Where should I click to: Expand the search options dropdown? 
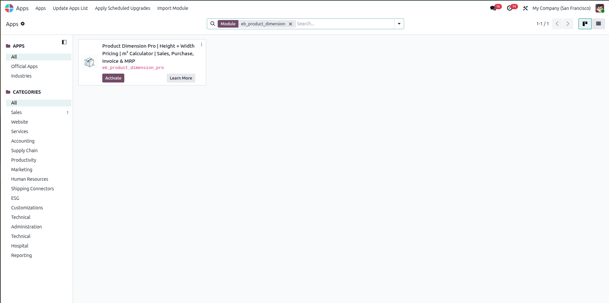point(399,24)
